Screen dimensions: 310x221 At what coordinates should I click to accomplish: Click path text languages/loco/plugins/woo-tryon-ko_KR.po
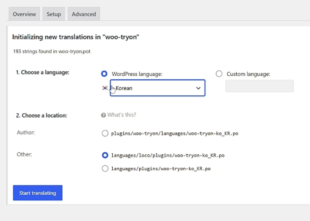[168, 155]
